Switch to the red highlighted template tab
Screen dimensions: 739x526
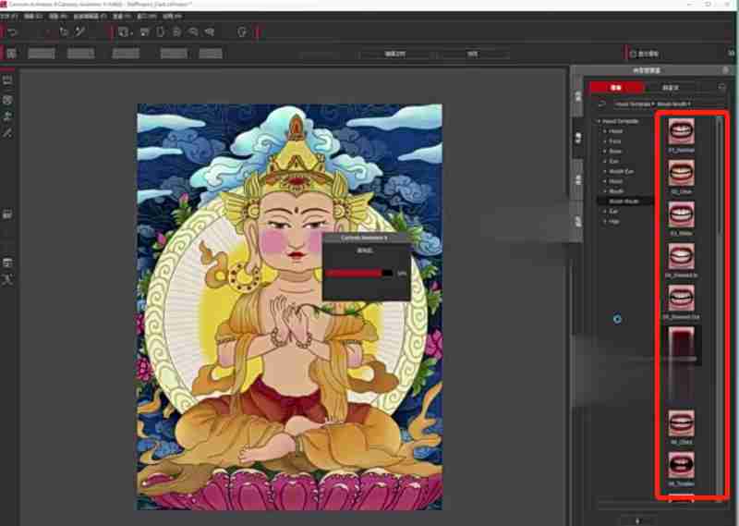pyautogui.click(x=616, y=87)
